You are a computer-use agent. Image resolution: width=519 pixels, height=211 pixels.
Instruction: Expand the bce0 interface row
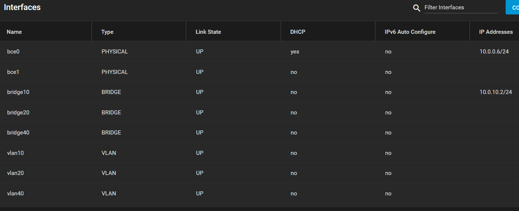tap(259, 52)
